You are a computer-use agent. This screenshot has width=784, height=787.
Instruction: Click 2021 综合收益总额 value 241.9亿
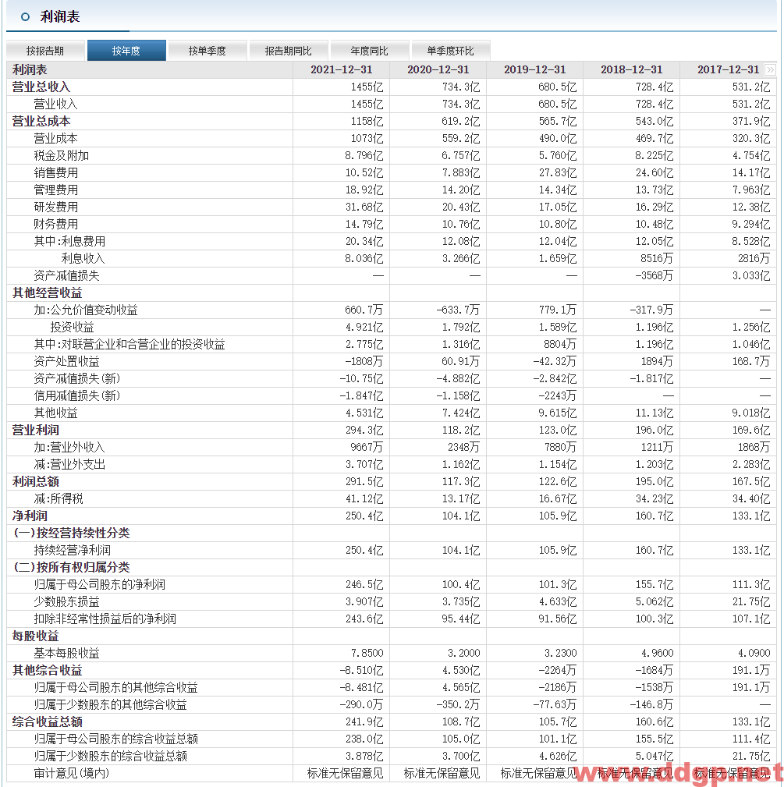click(364, 721)
